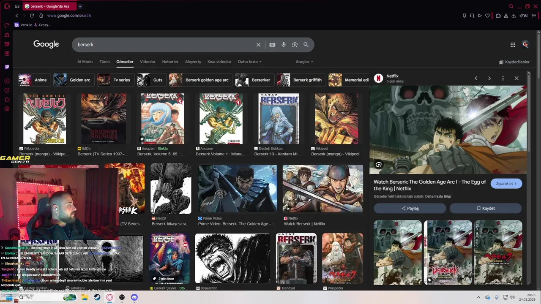The image size is (541, 304).
Task: Open sidebar Player icon
Action: pyautogui.click(x=7, y=81)
